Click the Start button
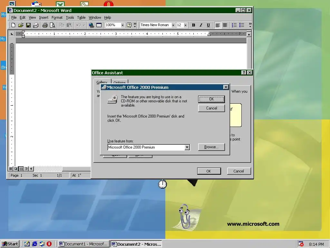This screenshot has width=330, height=248. [10, 244]
